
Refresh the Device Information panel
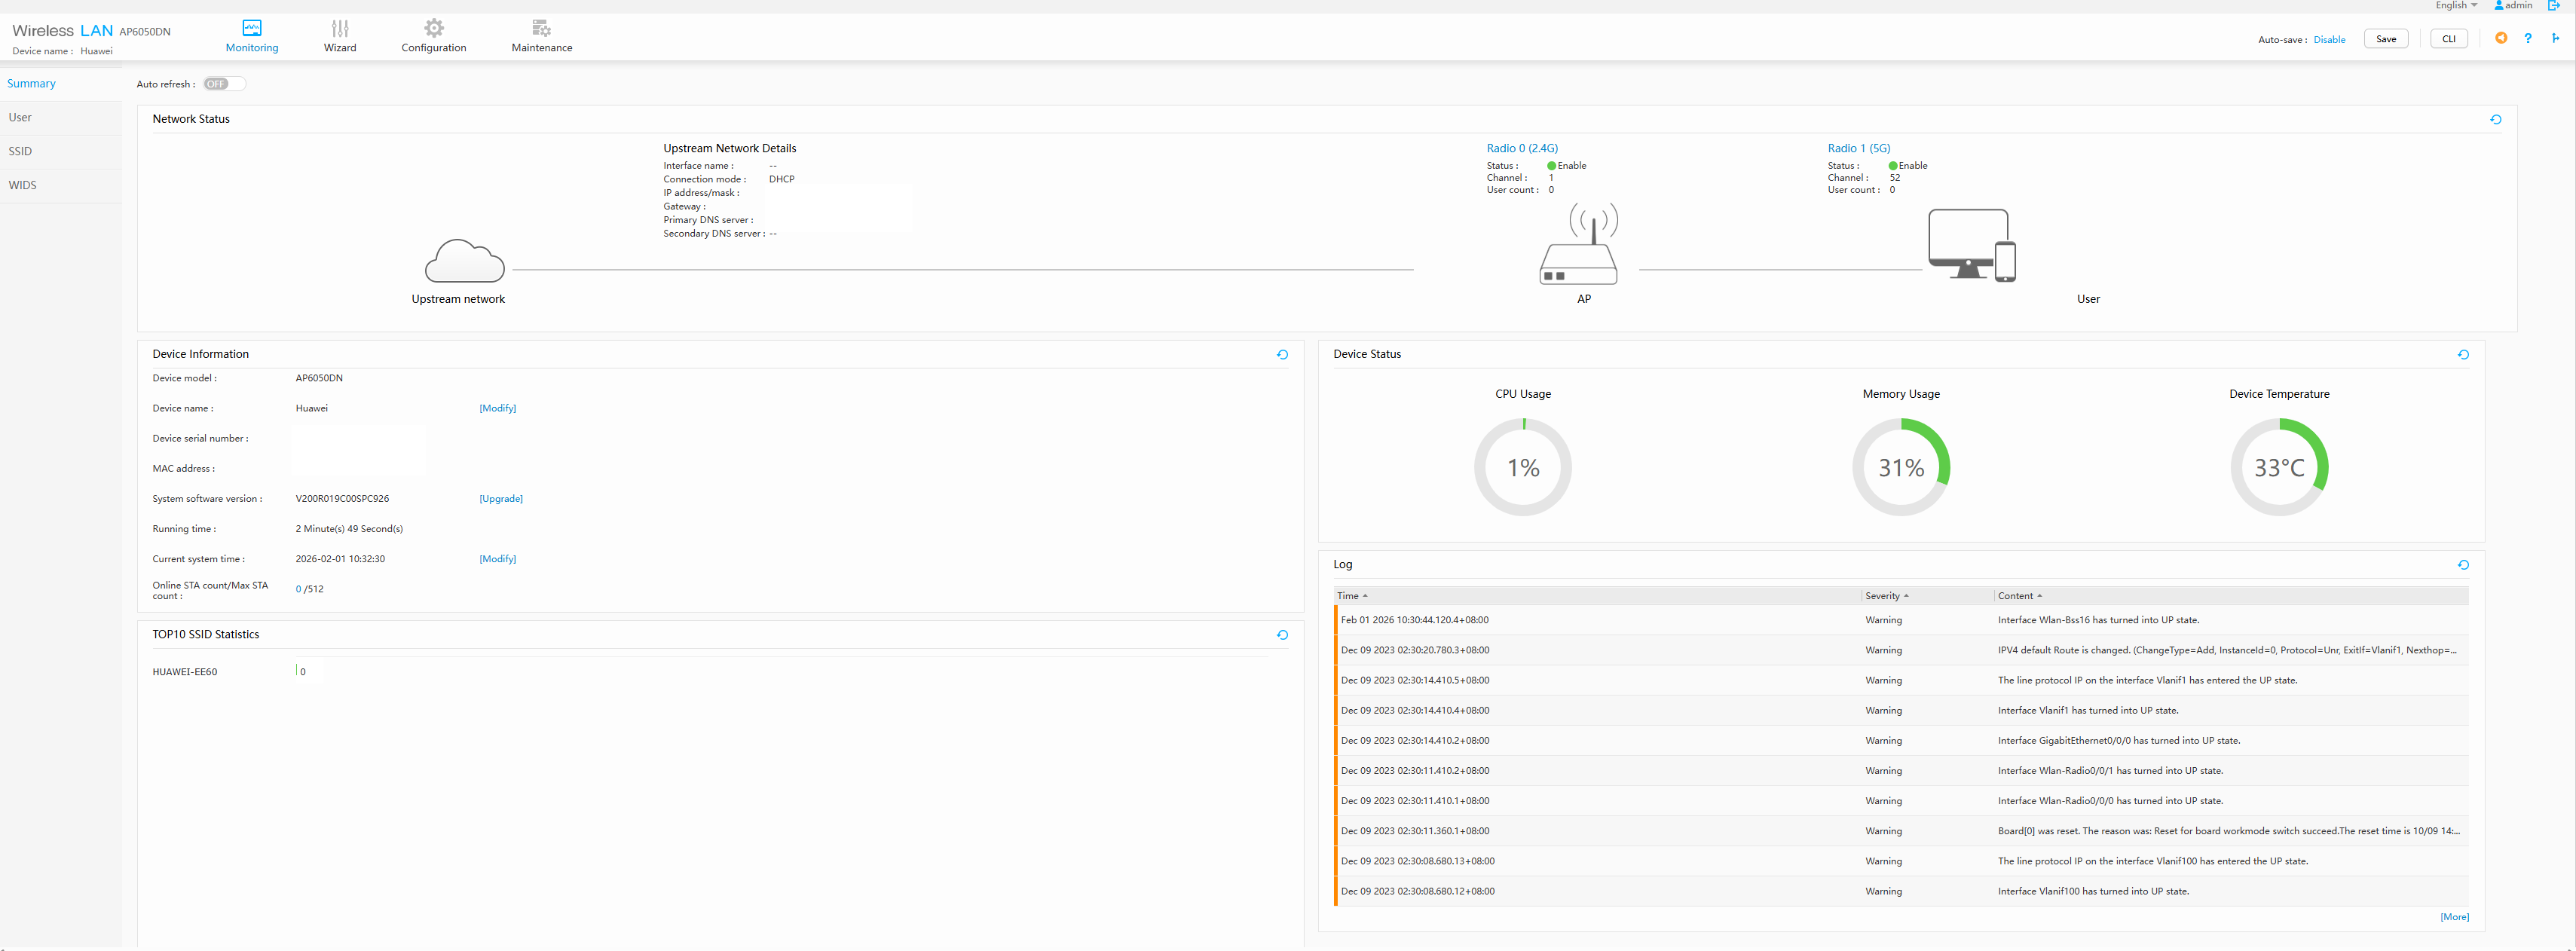(1282, 354)
